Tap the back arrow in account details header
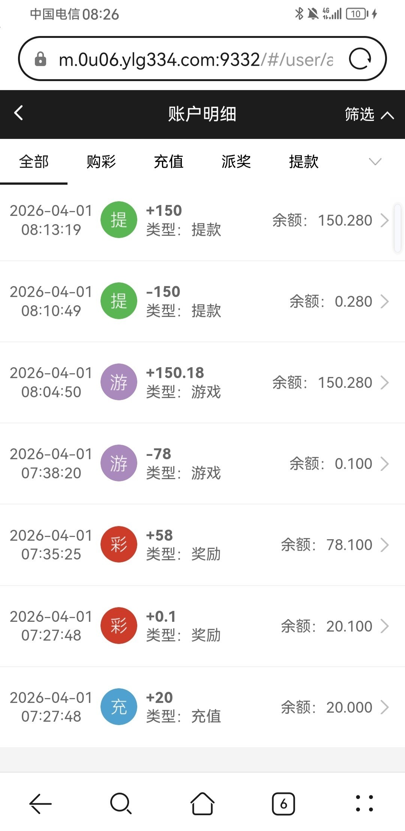405x831 pixels. pyautogui.click(x=19, y=113)
